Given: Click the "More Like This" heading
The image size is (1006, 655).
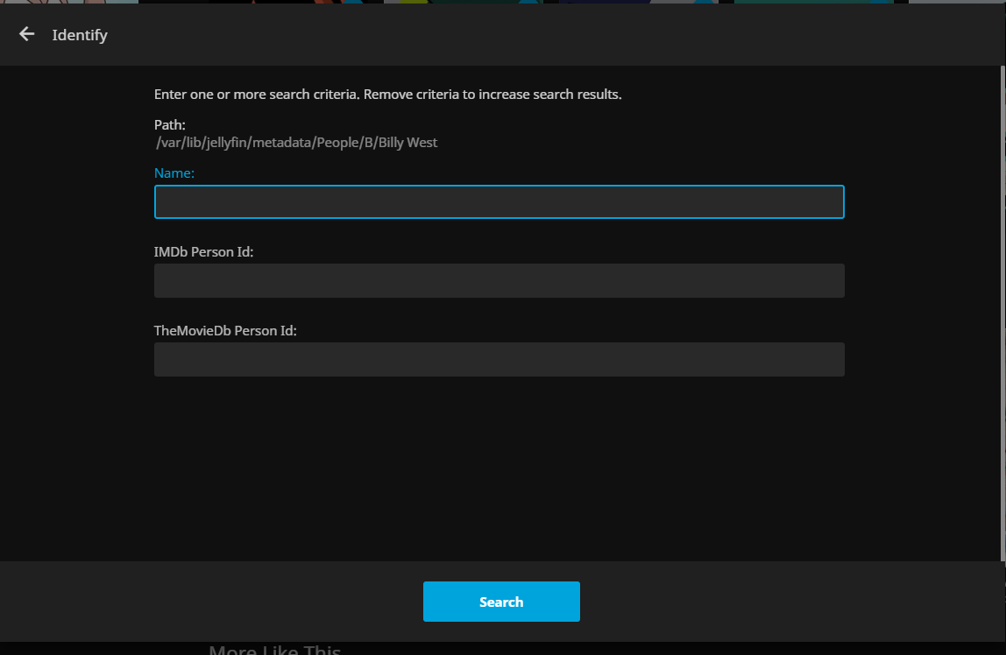Looking at the screenshot, I should [x=274, y=649].
